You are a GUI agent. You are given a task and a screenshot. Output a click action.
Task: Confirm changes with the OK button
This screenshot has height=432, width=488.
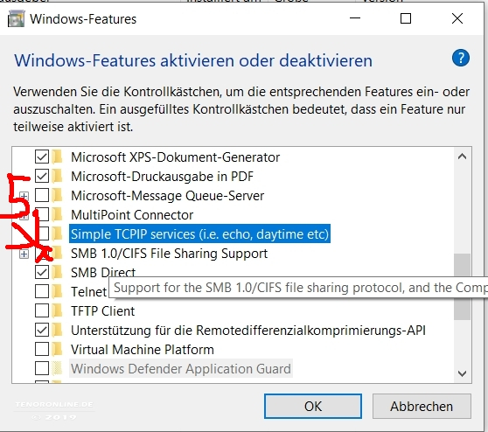pyautogui.click(x=313, y=406)
